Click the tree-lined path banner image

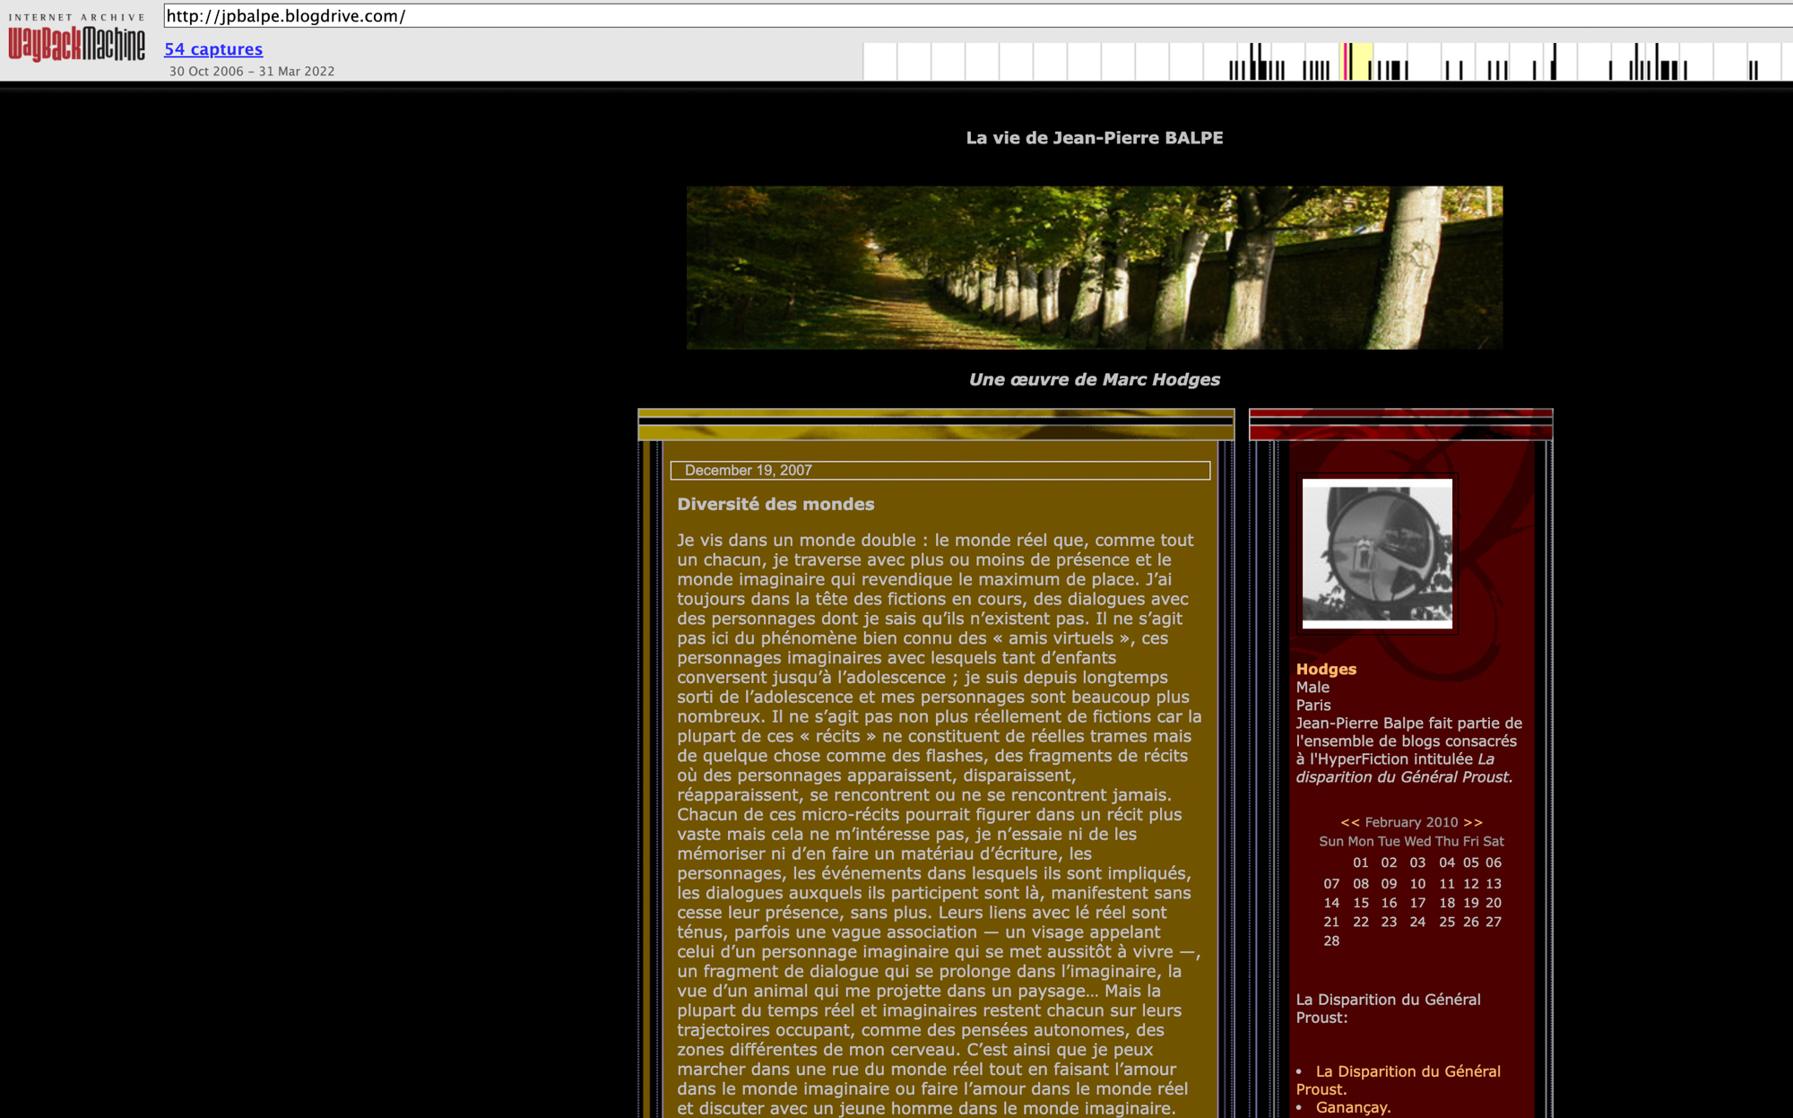[x=1094, y=267]
